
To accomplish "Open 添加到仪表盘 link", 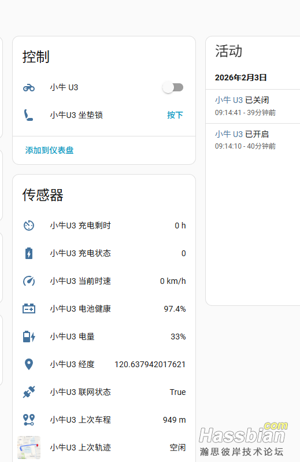I will [50, 150].
